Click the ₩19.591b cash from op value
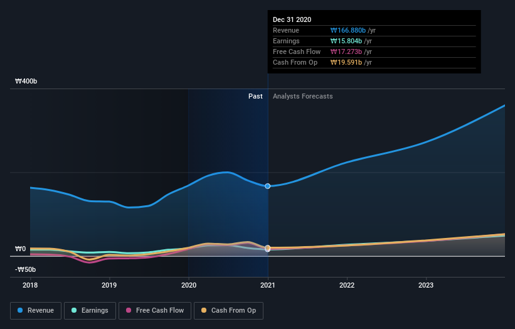This screenshot has height=329, width=515. coord(346,62)
